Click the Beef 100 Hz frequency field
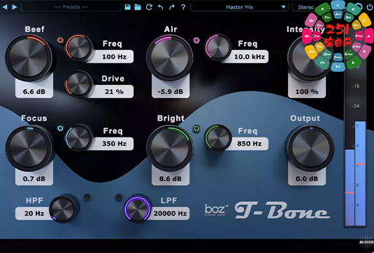 (x=114, y=57)
